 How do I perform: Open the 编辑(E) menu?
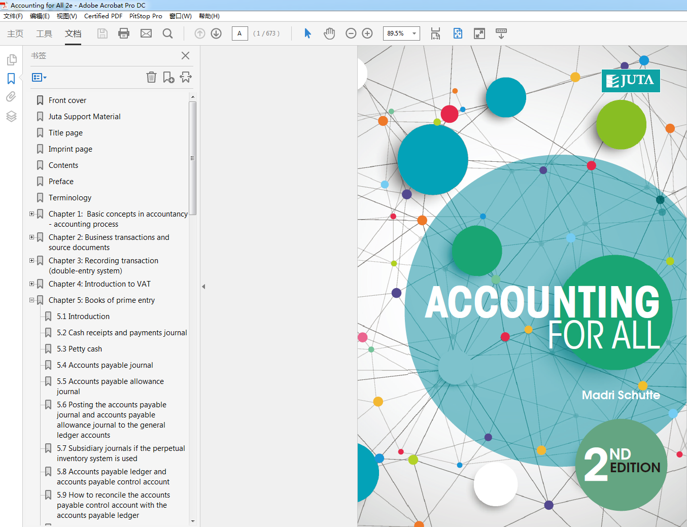tap(40, 16)
